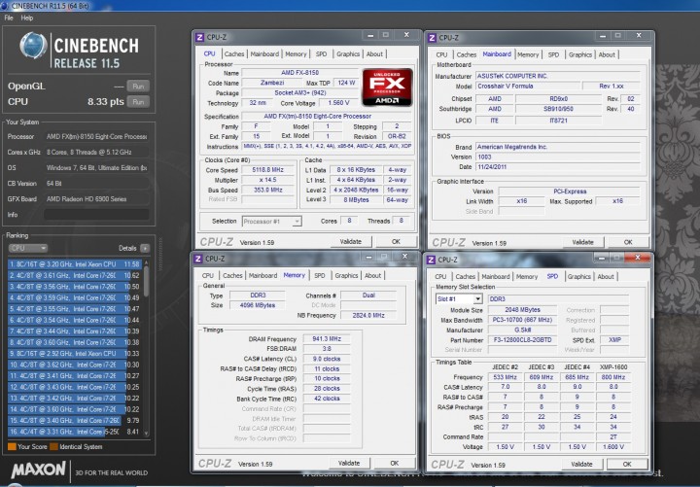This screenshot has height=487, width=700.
Task: Select ranking entry 15 with score 9.79
Action: pos(75,421)
